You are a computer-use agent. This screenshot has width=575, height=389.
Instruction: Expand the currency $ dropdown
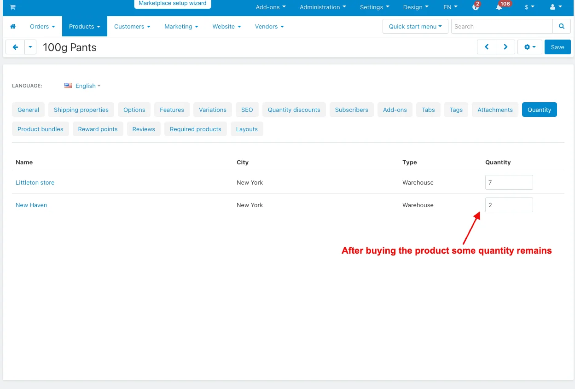pyautogui.click(x=529, y=7)
